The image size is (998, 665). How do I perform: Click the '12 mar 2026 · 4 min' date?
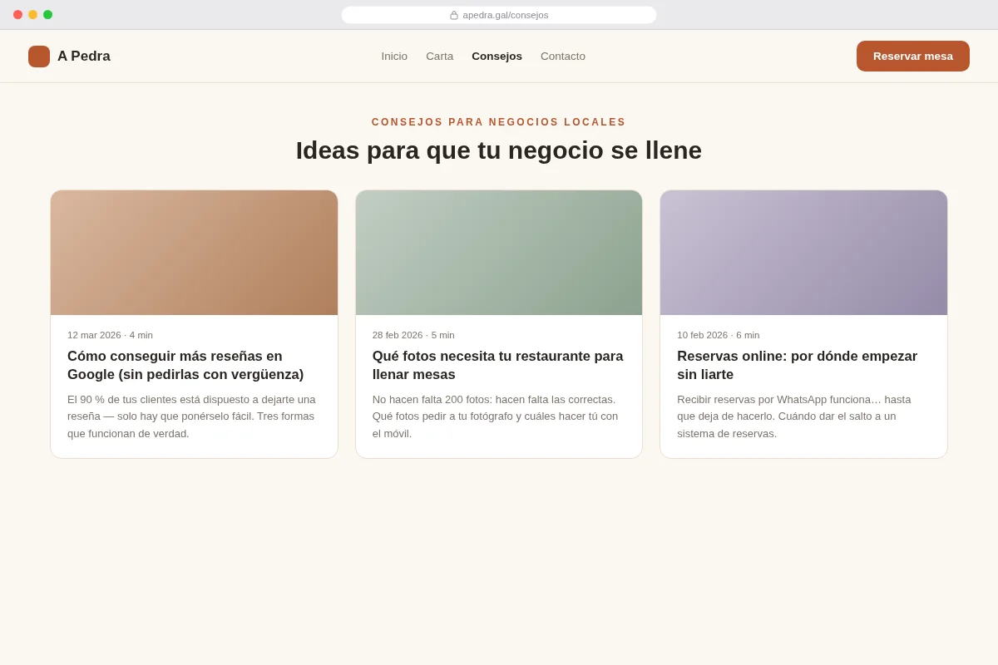(110, 335)
